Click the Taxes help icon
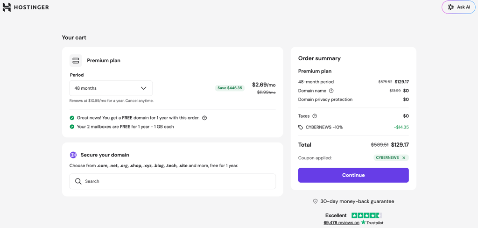Image resolution: width=478 pixels, height=228 pixels. [x=315, y=116]
